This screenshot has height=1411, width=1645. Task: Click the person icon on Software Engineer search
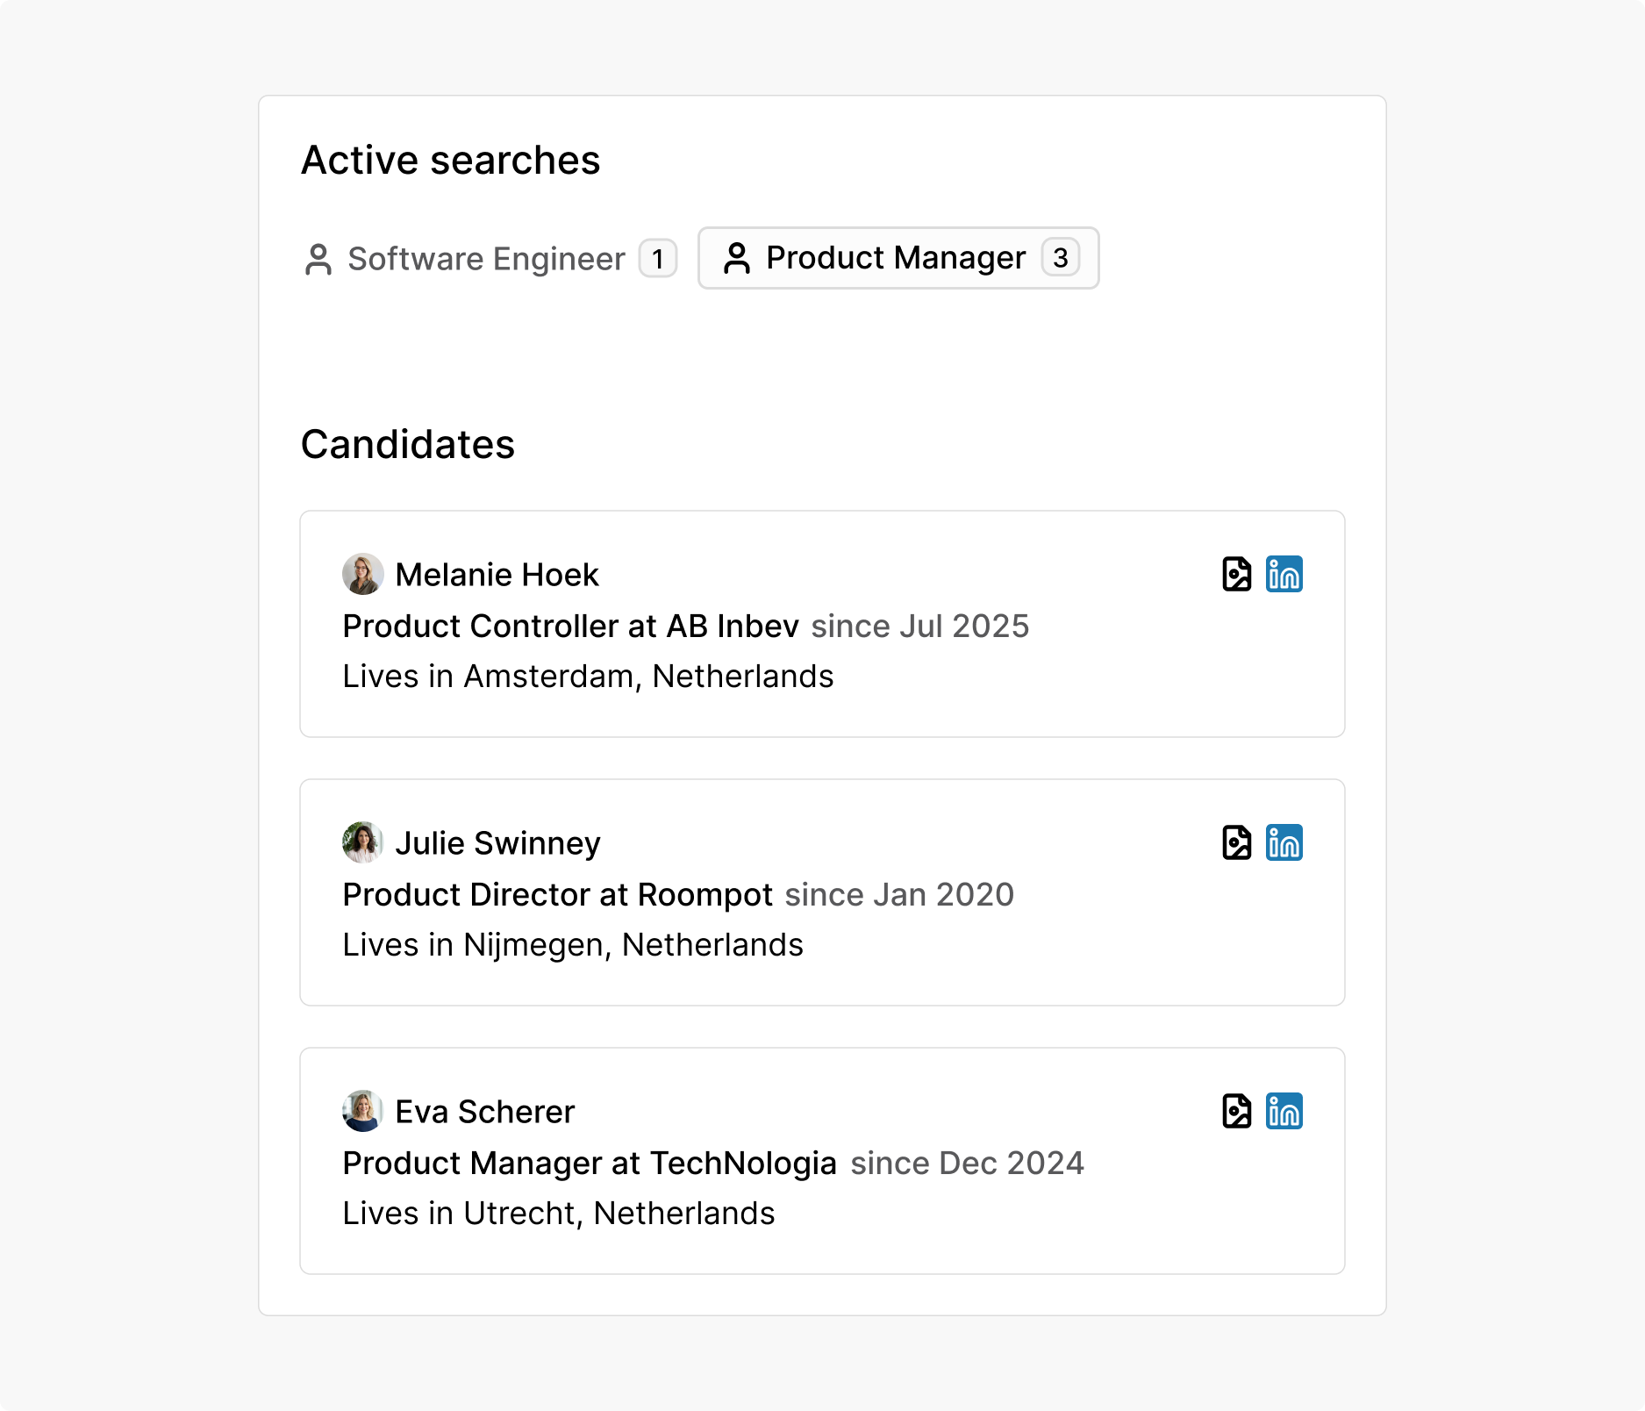tap(319, 258)
